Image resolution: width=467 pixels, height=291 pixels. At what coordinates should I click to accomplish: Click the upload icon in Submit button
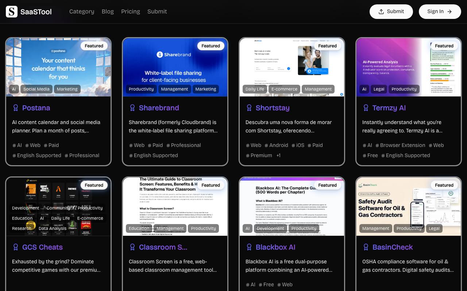[x=381, y=12]
